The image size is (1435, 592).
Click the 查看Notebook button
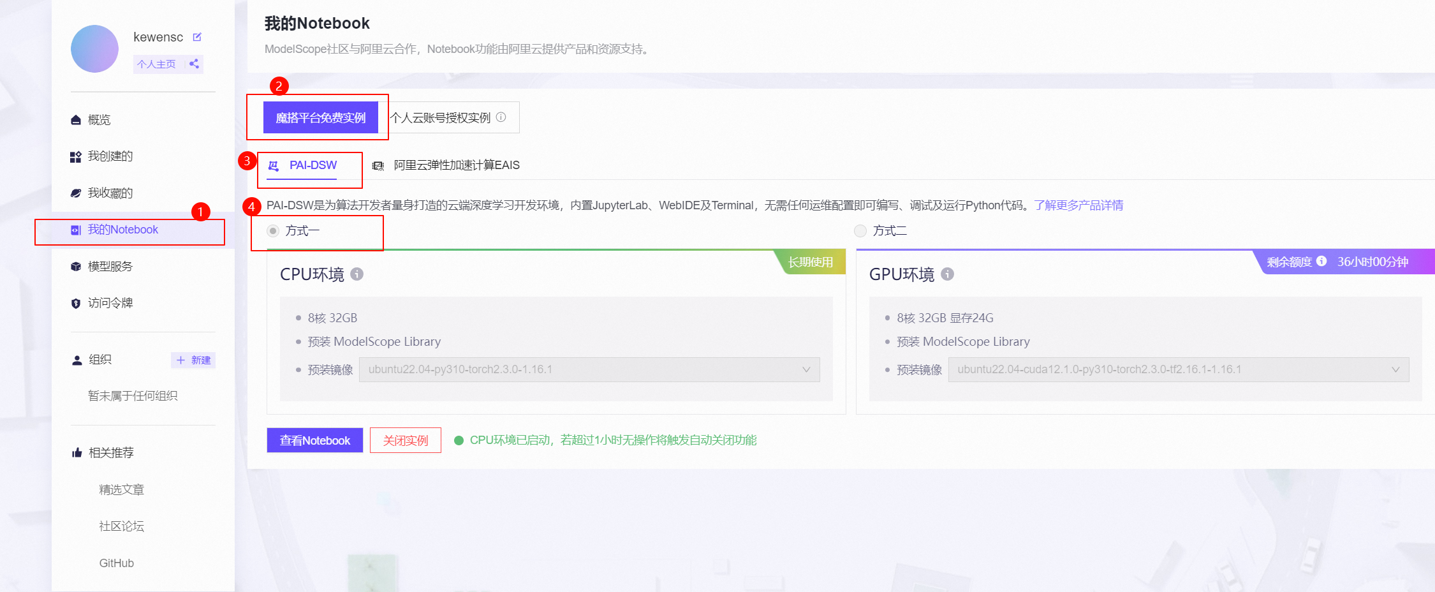point(315,440)
